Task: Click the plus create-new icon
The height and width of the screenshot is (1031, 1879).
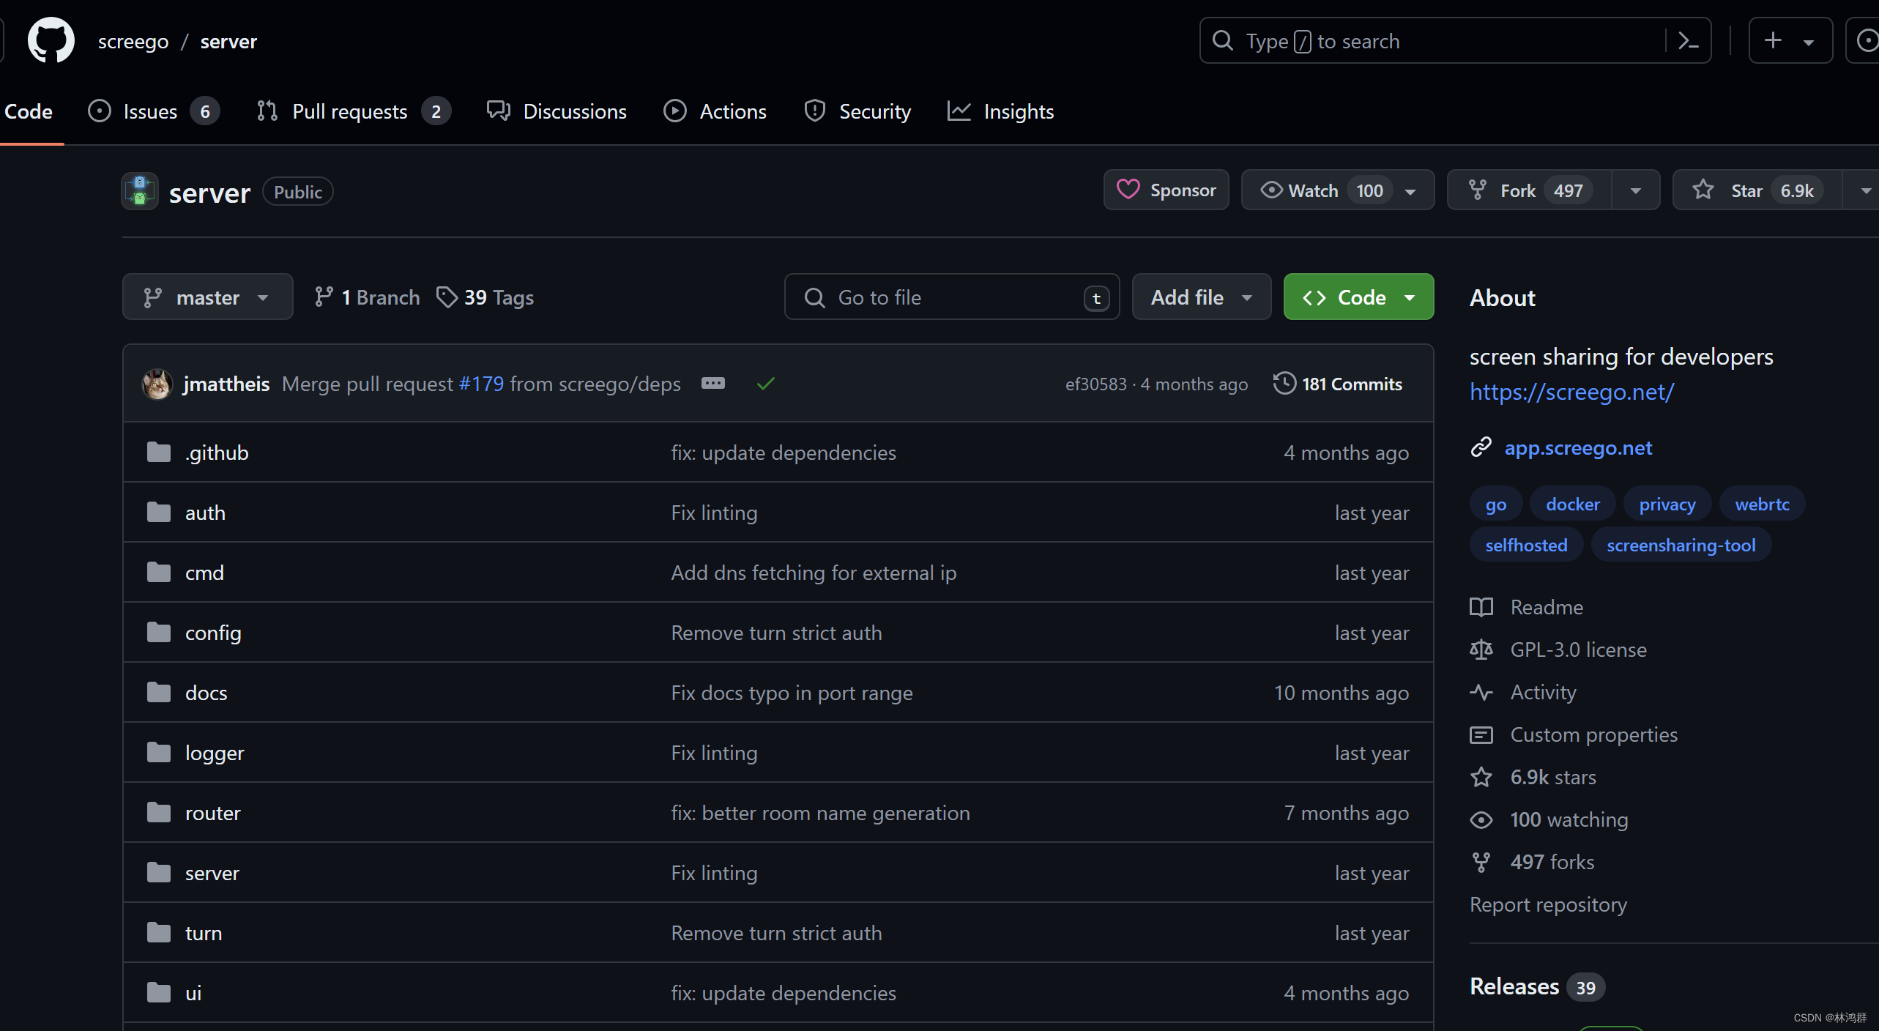Action: pos(1773,40)
